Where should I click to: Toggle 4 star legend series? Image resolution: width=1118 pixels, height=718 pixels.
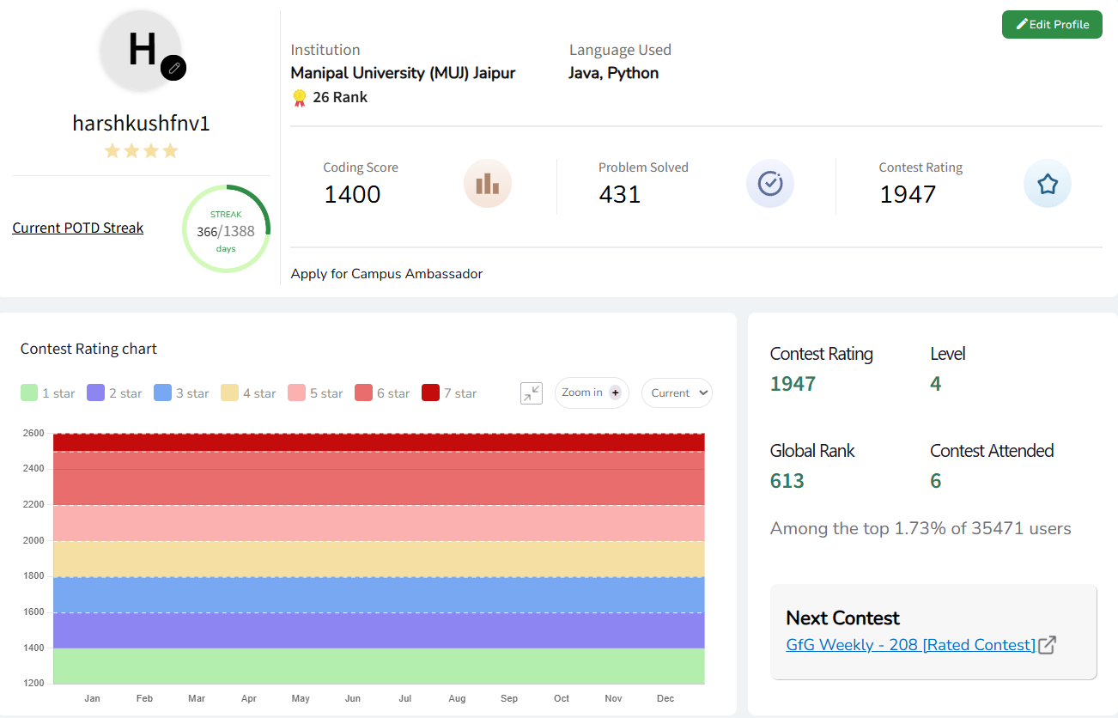(249, 393)
